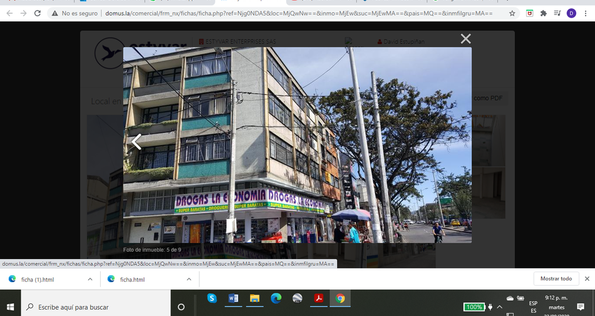Show previous property photo with left arrow
The height and width of the screenshot is (316, 595).
pos(137,141)
